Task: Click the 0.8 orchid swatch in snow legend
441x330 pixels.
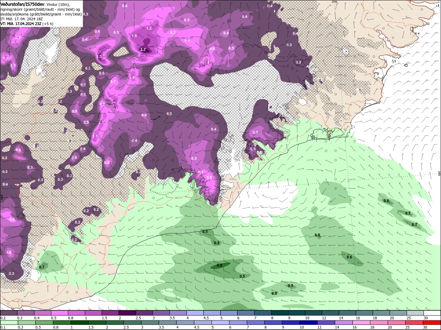Action: tap(76, 313)
